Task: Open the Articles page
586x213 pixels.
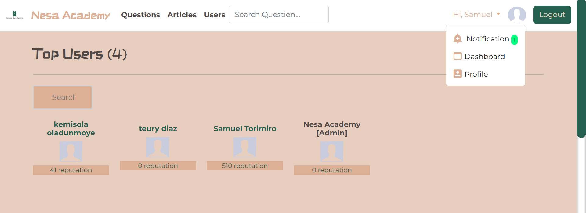Action: point(182,15)
